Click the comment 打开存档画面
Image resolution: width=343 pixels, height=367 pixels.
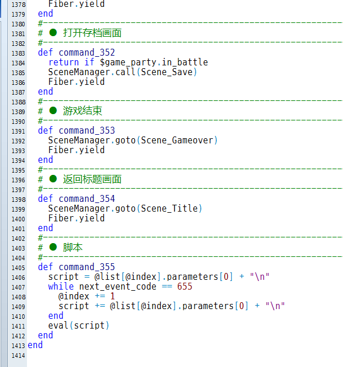click(x=92, y=33)
